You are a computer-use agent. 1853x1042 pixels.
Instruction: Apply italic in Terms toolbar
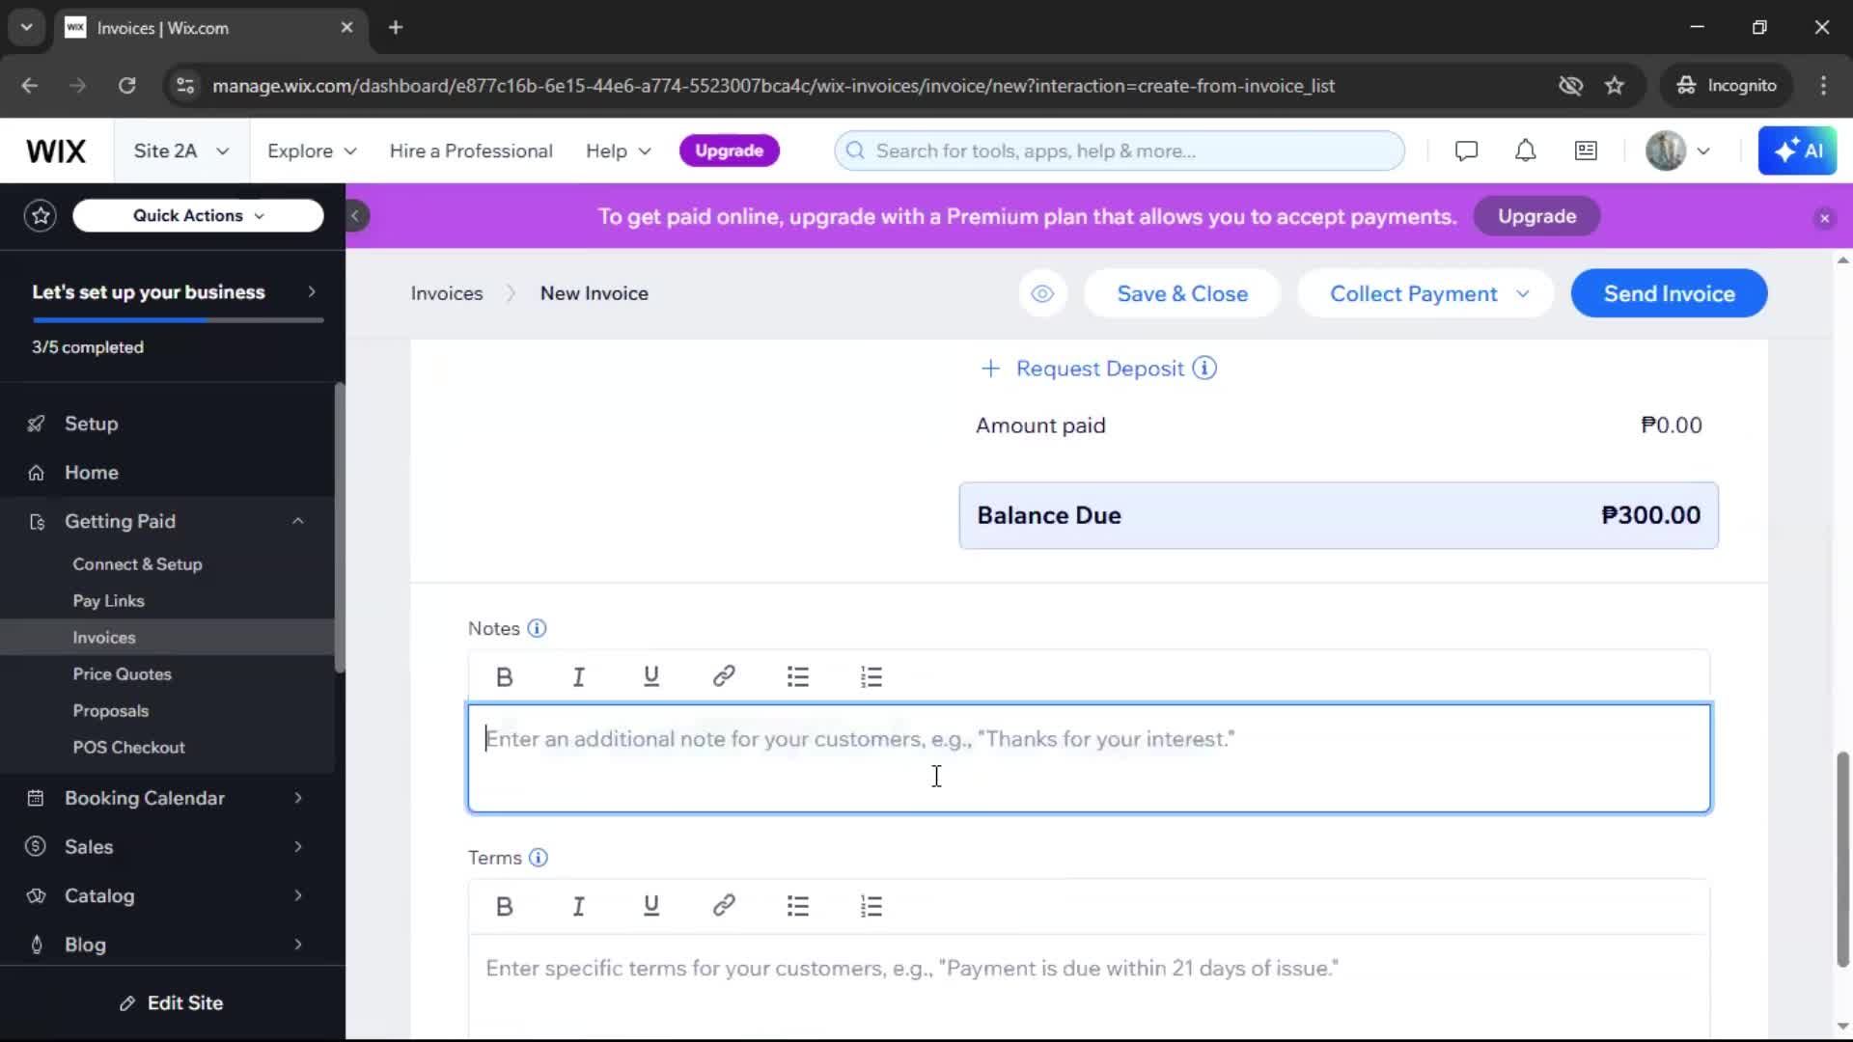coord(578,907)
